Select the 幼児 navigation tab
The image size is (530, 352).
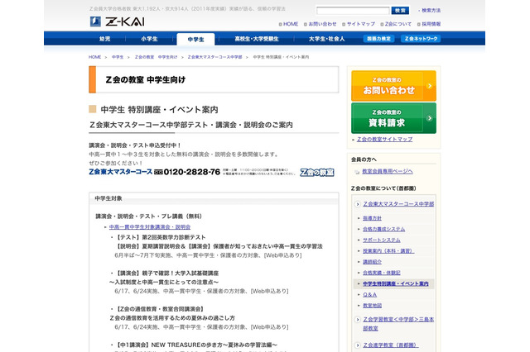[105, 39]
